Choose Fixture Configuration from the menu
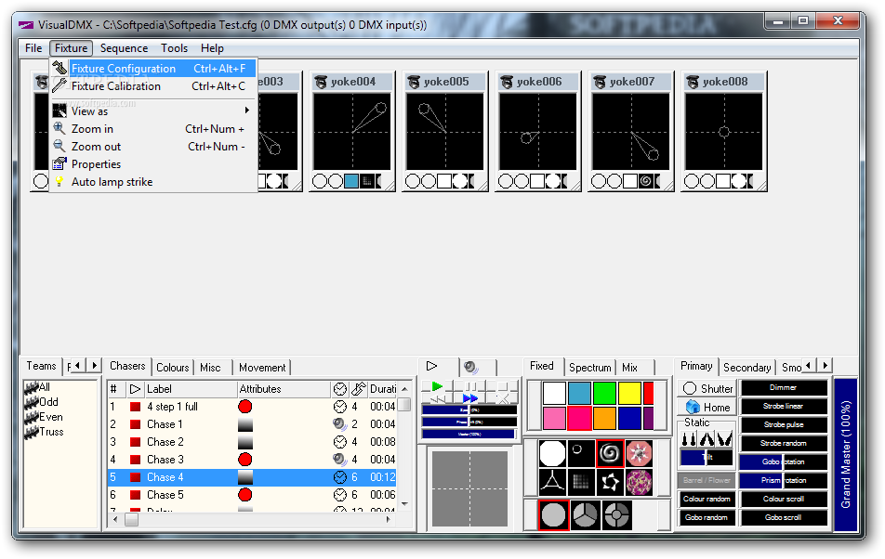Viewport: 885px width, 559px height. coord(153,68)
